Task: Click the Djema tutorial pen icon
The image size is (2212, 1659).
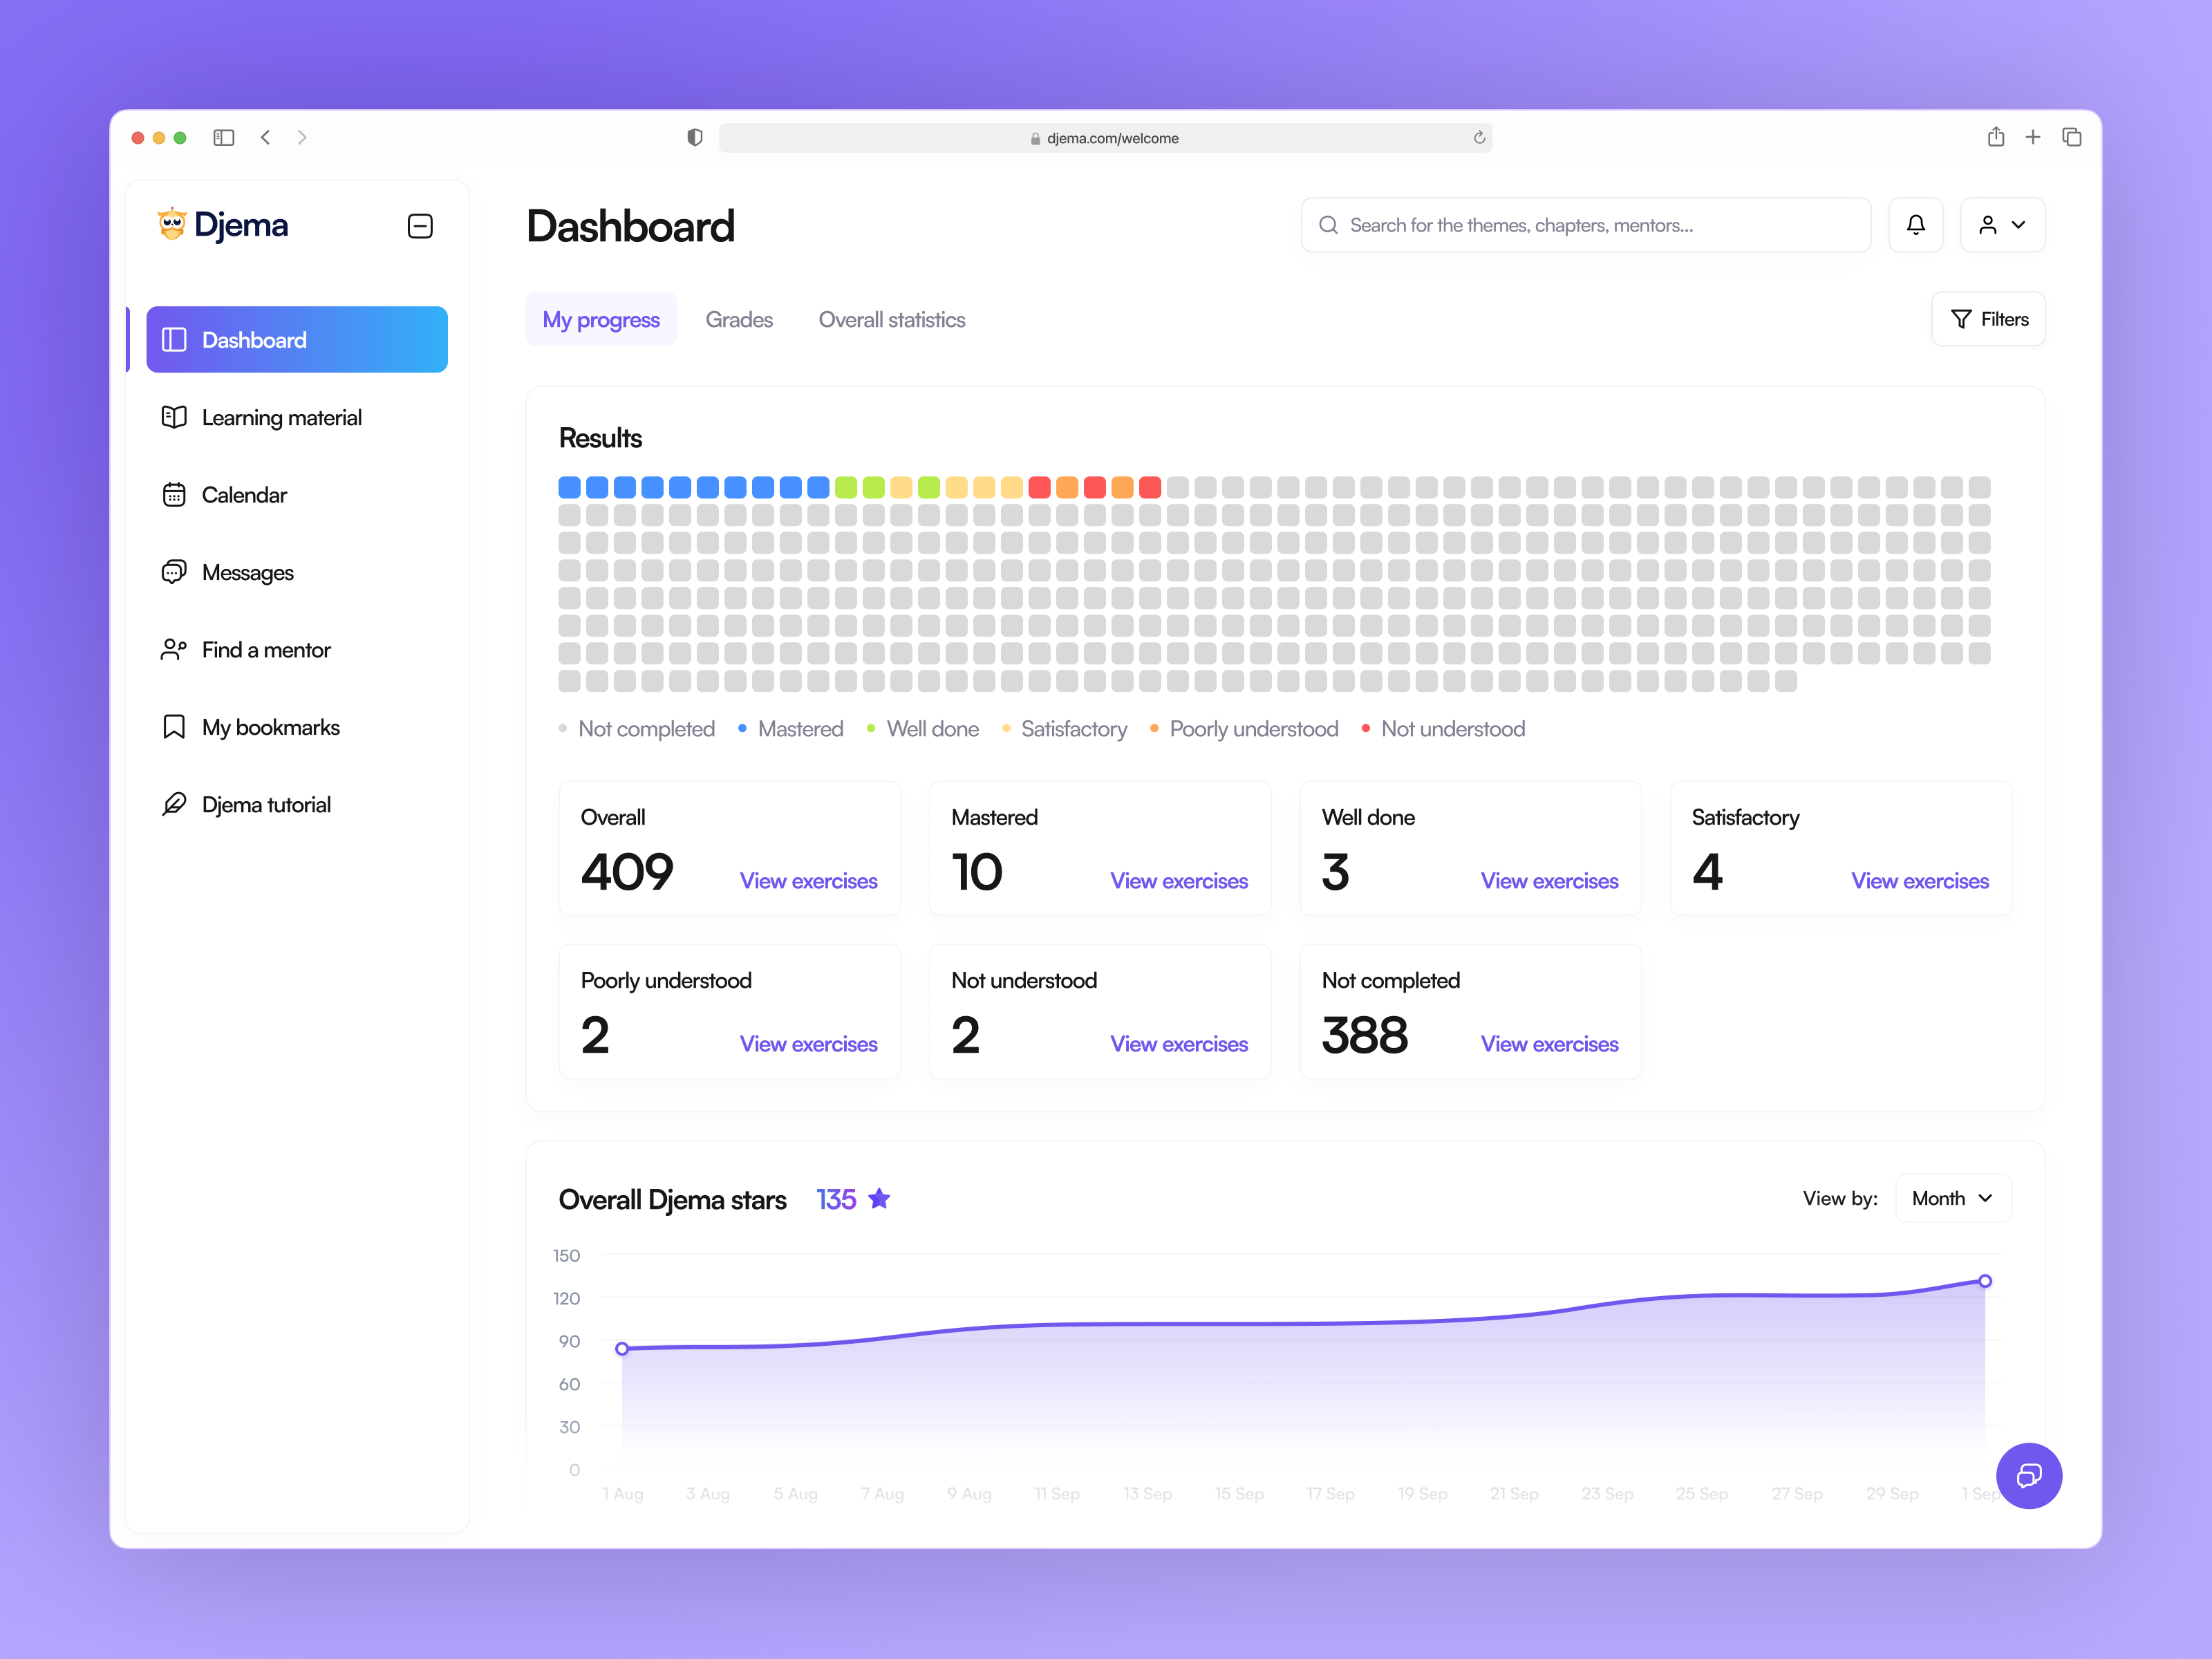Action: (174, 803)
